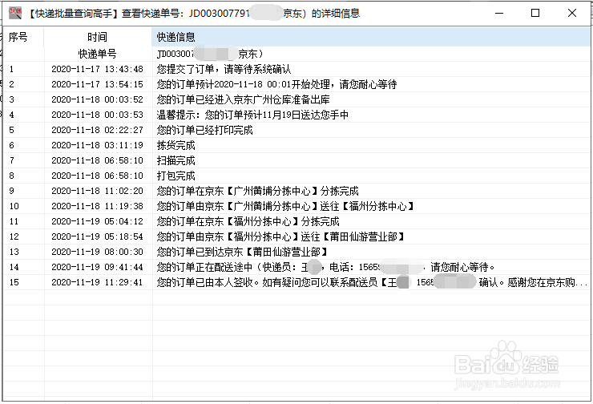Click the 时间 column header
The image size is (593, 404).
tap(98, 37)
